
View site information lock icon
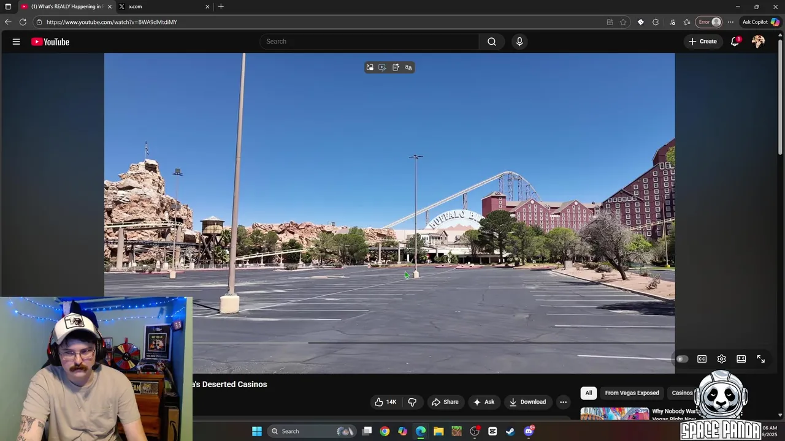click(x=39, y=22)
